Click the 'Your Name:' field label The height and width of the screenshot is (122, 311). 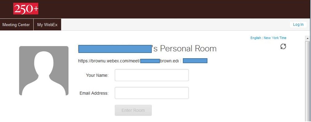coord(97,75)
